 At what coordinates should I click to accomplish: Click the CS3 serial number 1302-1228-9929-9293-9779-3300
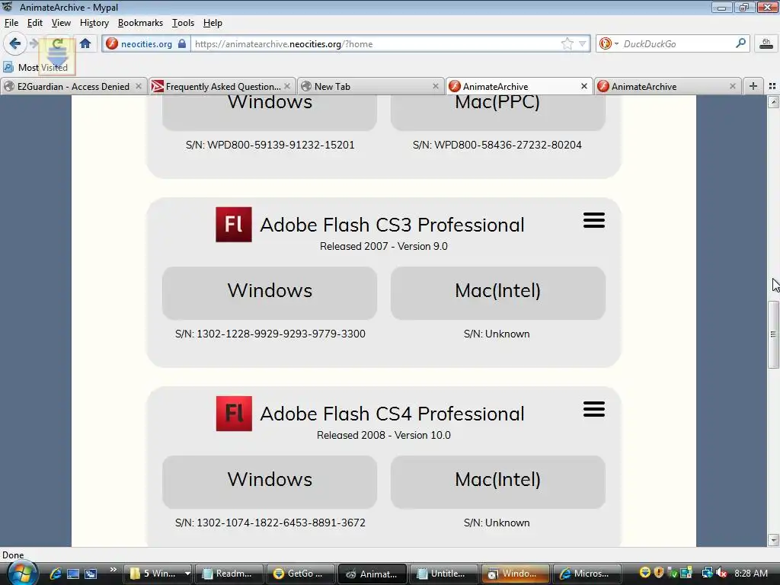[281, 334]
